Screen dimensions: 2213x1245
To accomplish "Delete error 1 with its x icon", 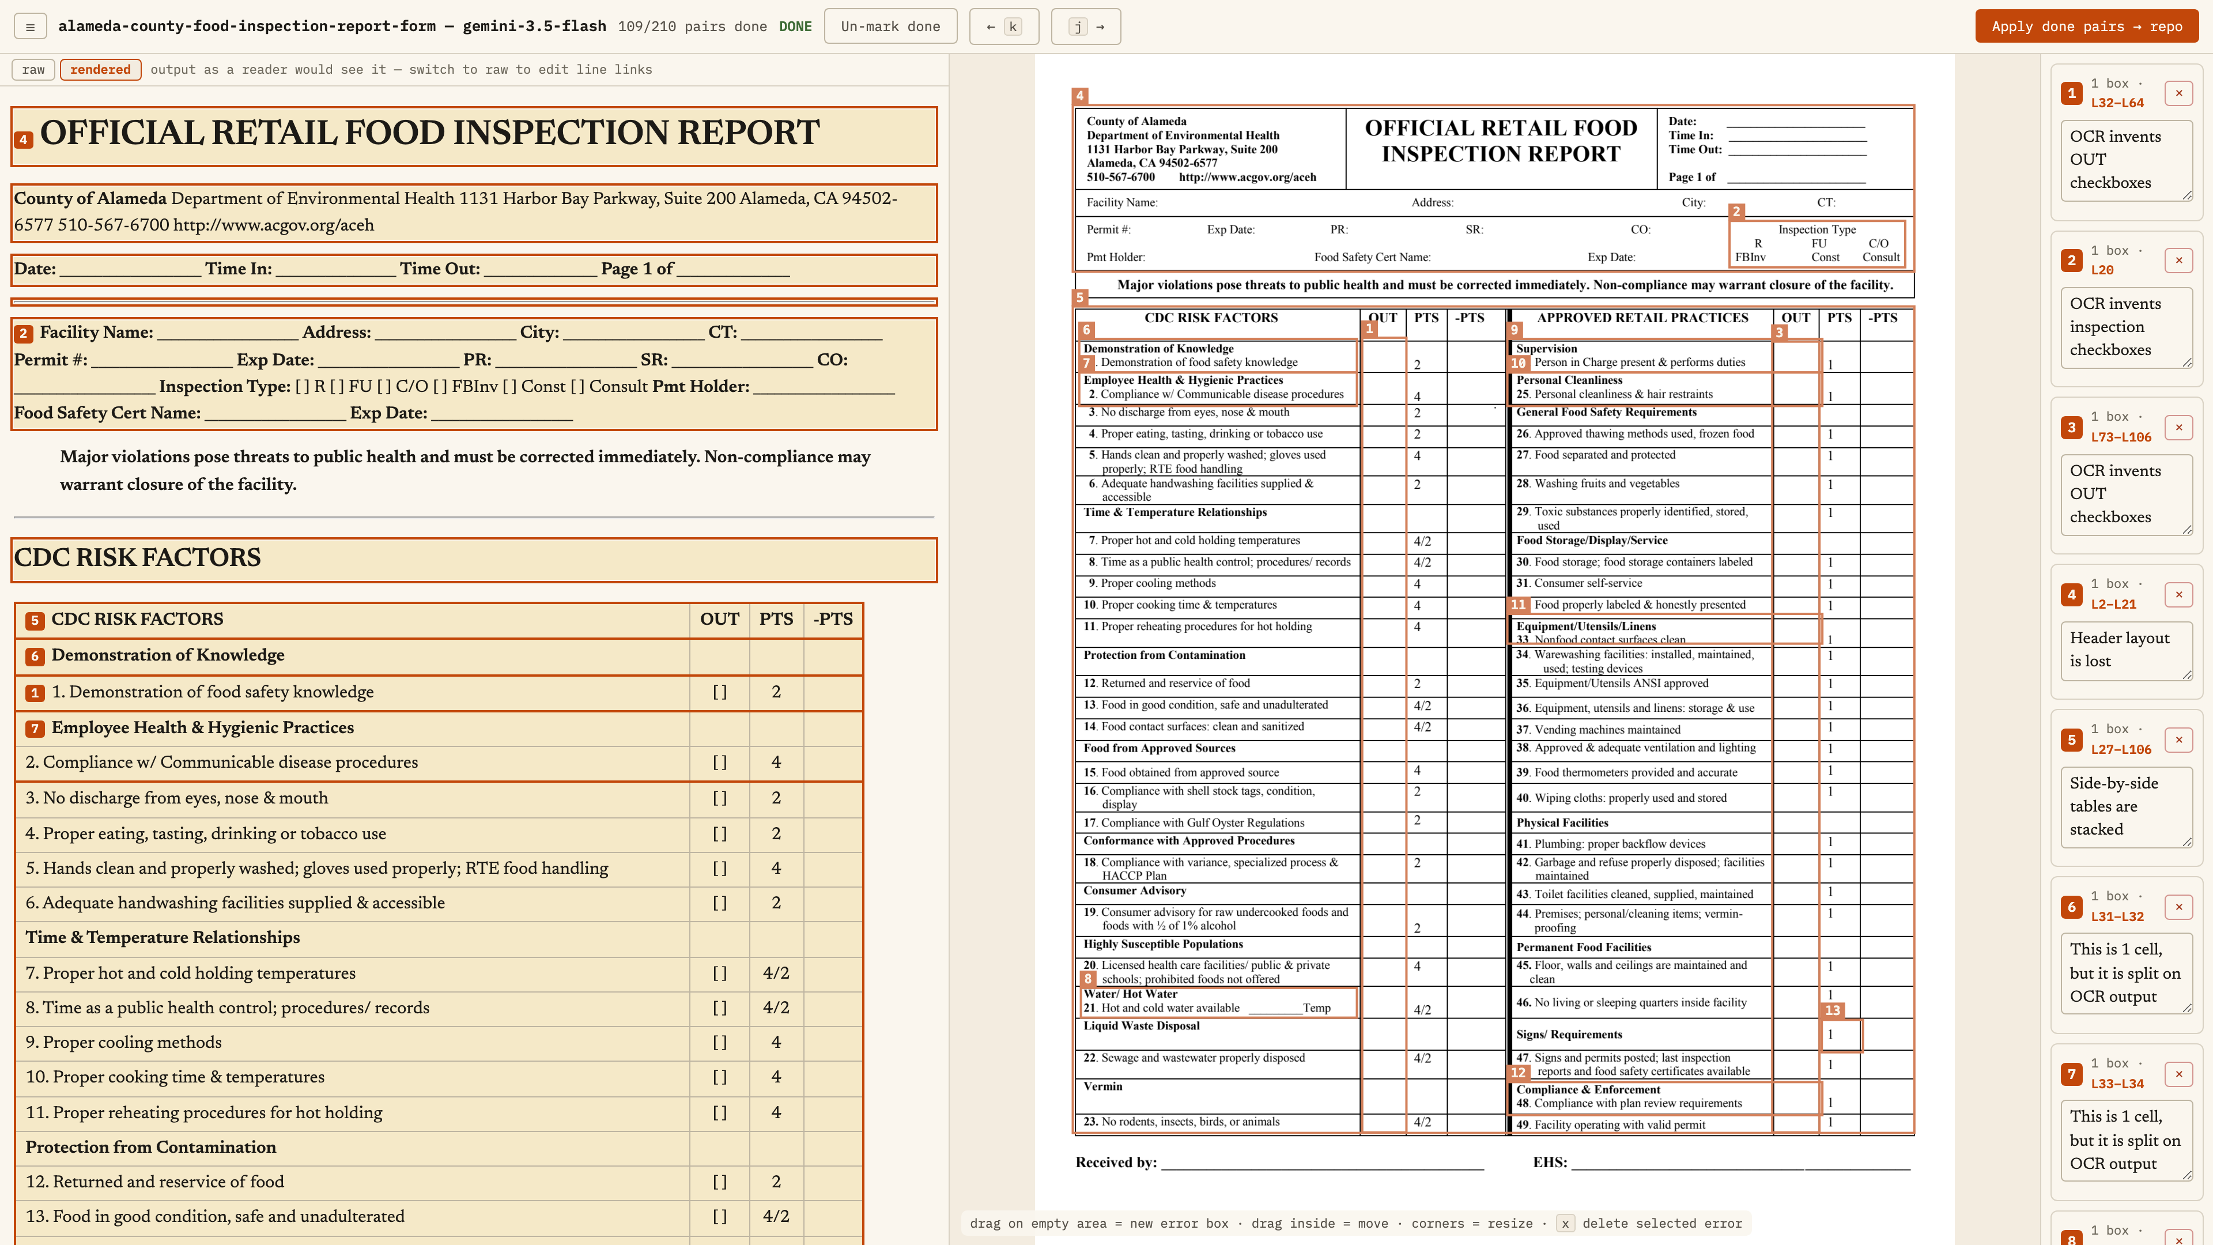I will point(2178,93).
